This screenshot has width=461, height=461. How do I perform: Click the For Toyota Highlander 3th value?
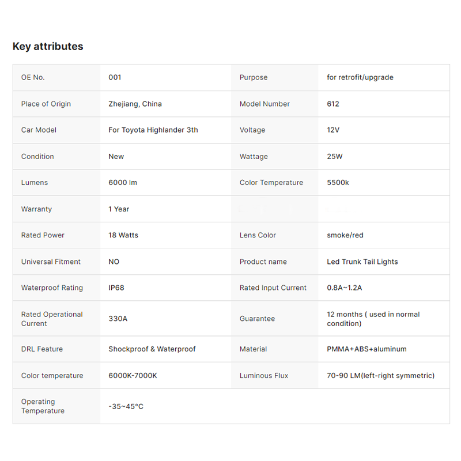153,130
